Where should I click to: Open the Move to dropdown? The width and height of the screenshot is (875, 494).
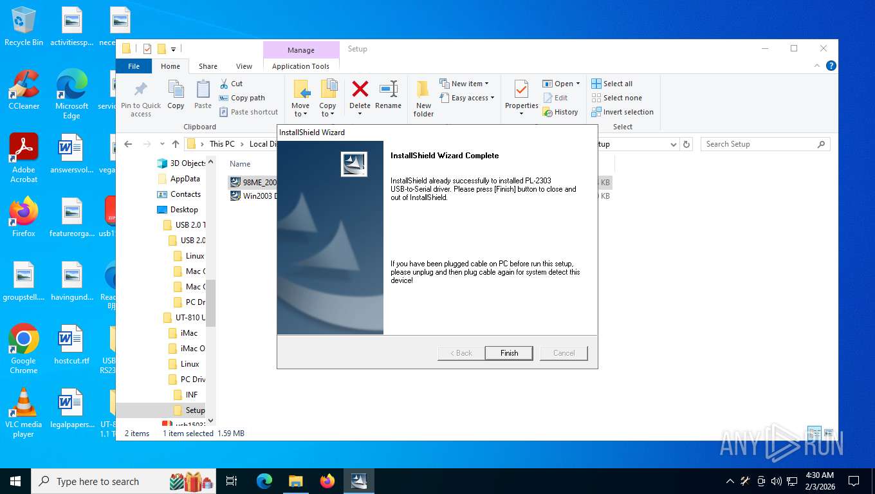300,98
